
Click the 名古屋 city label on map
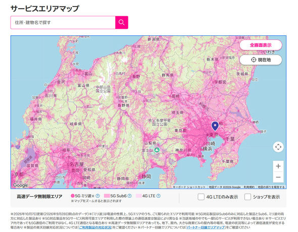[x=76, y=164]
